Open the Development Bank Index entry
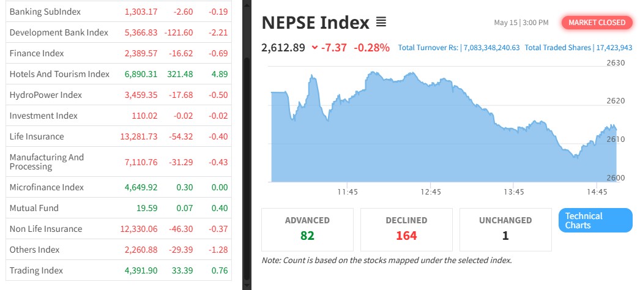640x290 pixels. tap(59, 32)
